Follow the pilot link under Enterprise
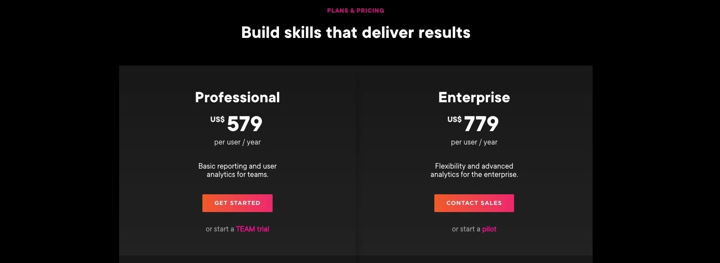 coord(489,229)
